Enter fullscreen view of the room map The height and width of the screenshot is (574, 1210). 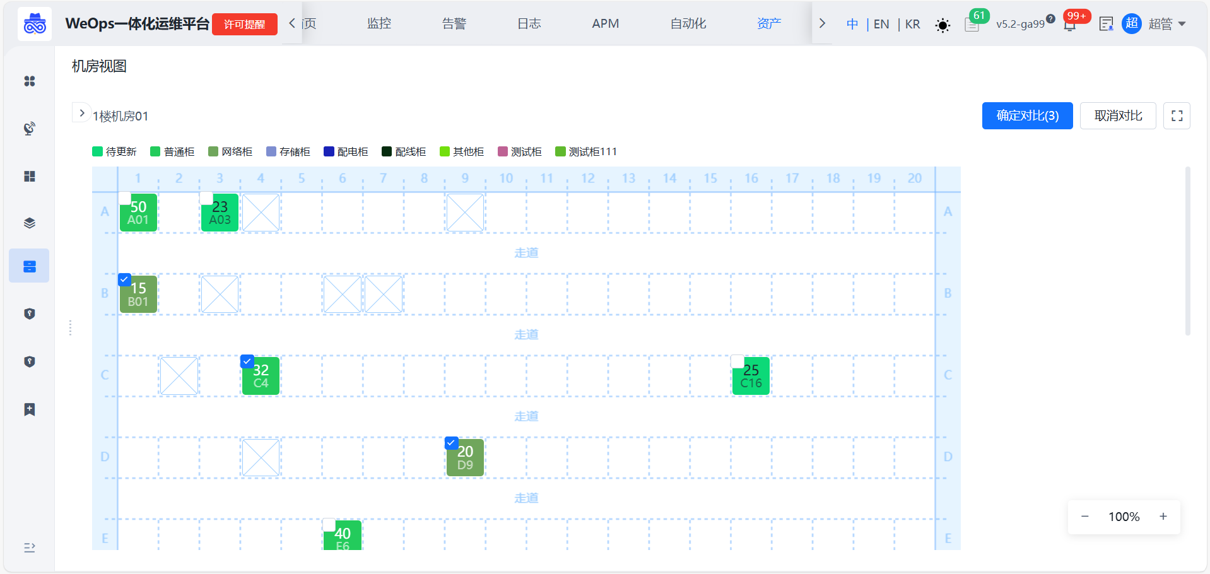[1177, 116]
